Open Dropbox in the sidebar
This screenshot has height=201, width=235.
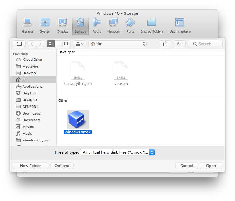tap(33, 93)
